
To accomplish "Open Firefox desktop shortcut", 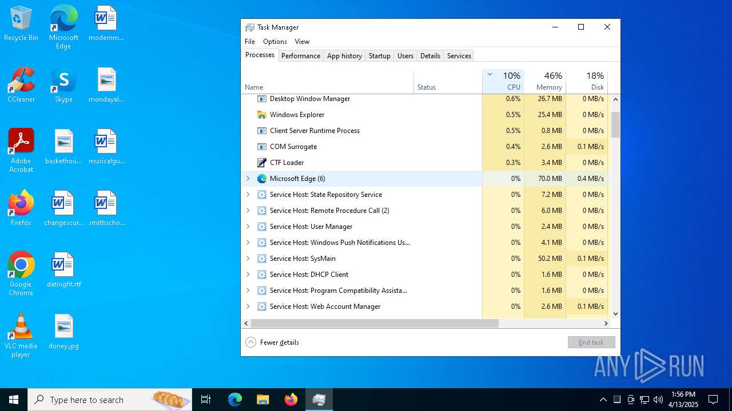I will tap(21, 209).
